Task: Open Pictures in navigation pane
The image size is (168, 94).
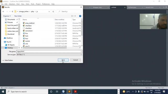Action: [x=10, y=22]
